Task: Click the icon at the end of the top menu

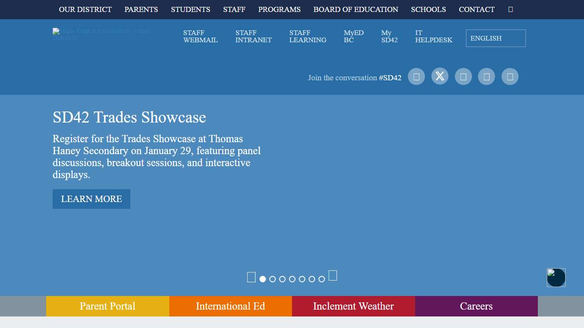Action: (x=510, y=9)
